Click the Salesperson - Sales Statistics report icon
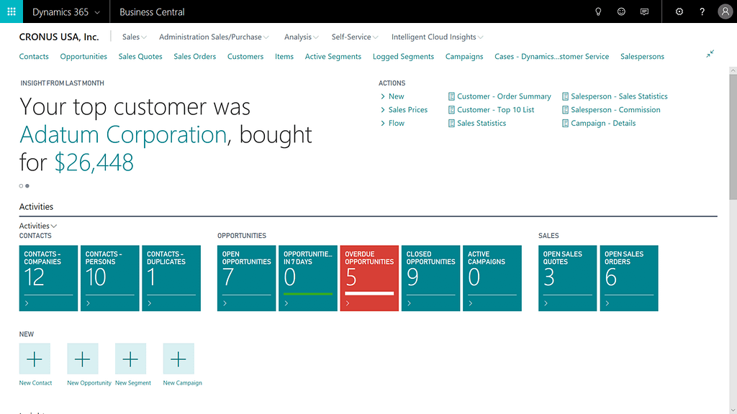The height and width of the screenshot is (414, 737). coord(565,96)
